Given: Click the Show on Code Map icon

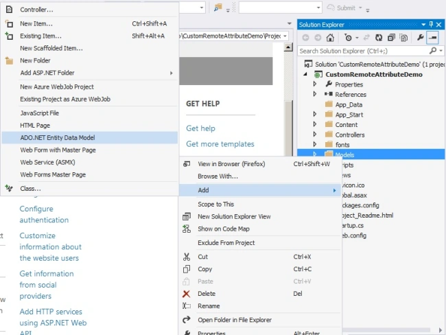Looking at the screenshot, I should [187, 229].
